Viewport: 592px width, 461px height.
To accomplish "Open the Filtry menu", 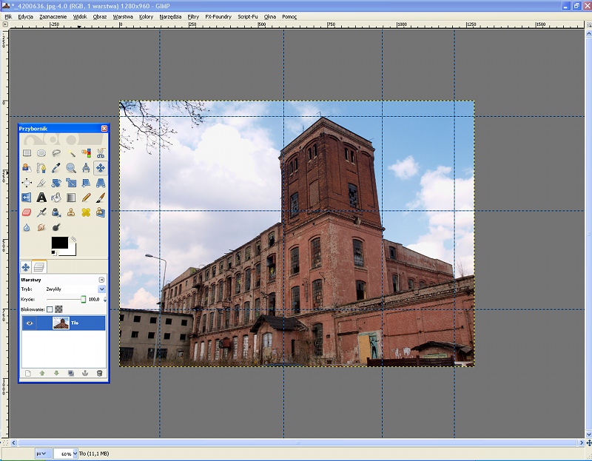I will coord(193,16).
